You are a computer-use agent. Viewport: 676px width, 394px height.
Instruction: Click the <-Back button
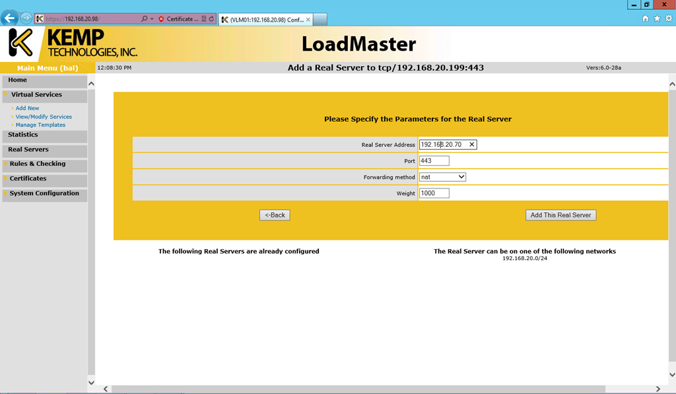[275, 215]
